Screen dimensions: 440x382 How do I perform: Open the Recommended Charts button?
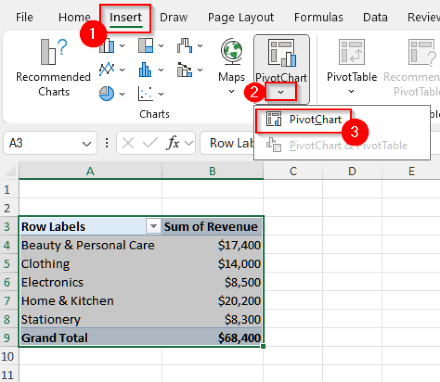click(x=53, y=68)
